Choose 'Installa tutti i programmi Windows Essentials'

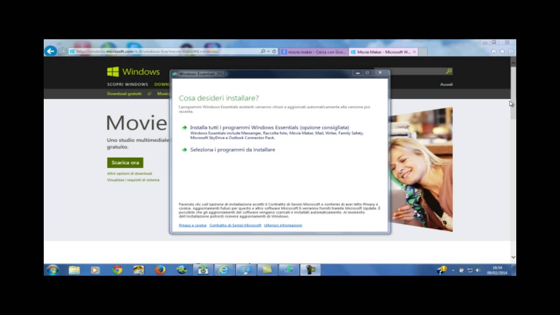[x=269, y=127]
